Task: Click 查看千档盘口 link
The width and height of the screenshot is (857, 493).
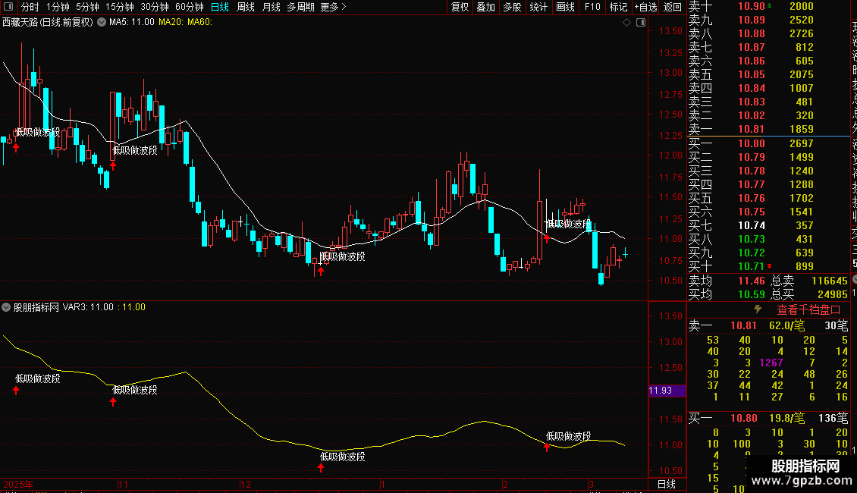Action: [x=808, y=310]
